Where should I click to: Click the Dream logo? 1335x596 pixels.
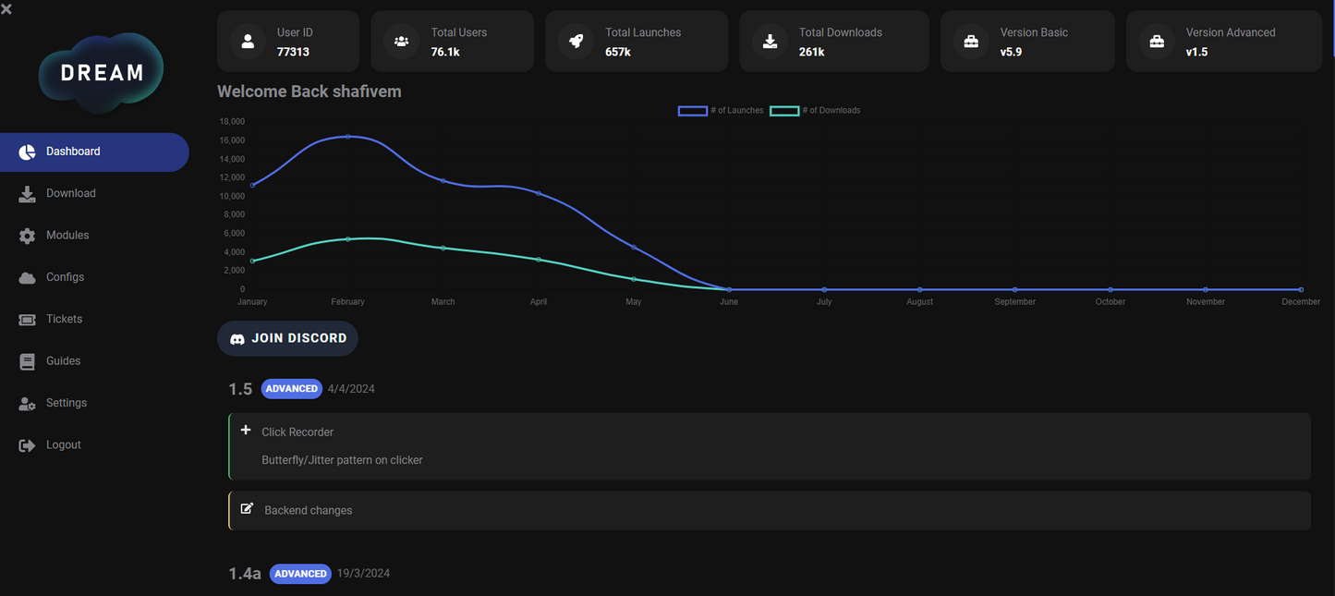pos(102,73)
